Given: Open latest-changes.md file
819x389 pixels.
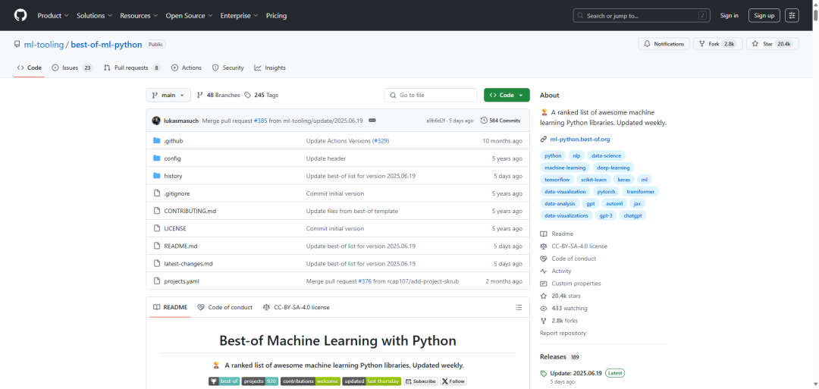Looking at the screenshot, I should (188, 264).
